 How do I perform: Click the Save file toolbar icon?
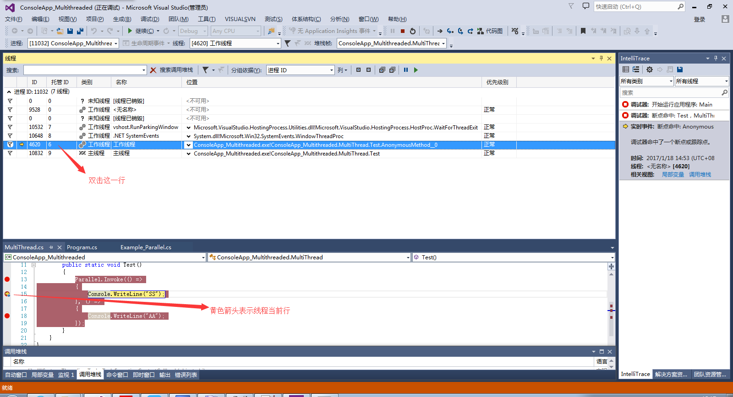[x=70, y=31]
